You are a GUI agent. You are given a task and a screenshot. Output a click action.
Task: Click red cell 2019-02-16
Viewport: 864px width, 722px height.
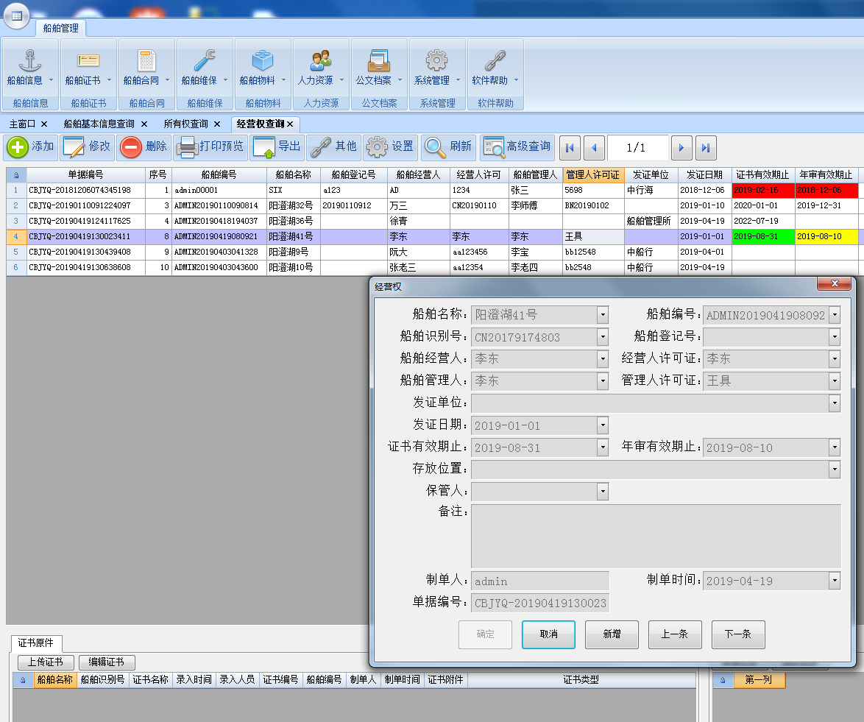pyautogui.click(x=763, y=190)
